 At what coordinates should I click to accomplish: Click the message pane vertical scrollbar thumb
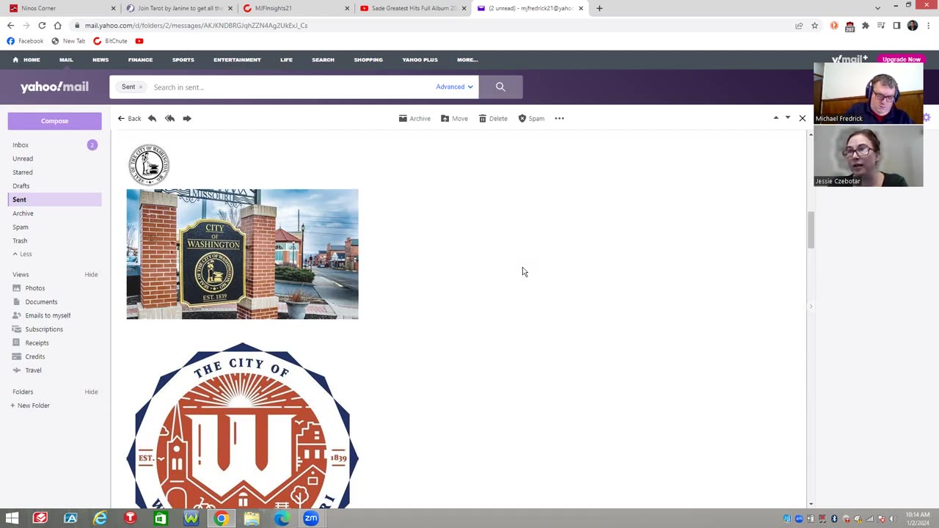point(811,230)
